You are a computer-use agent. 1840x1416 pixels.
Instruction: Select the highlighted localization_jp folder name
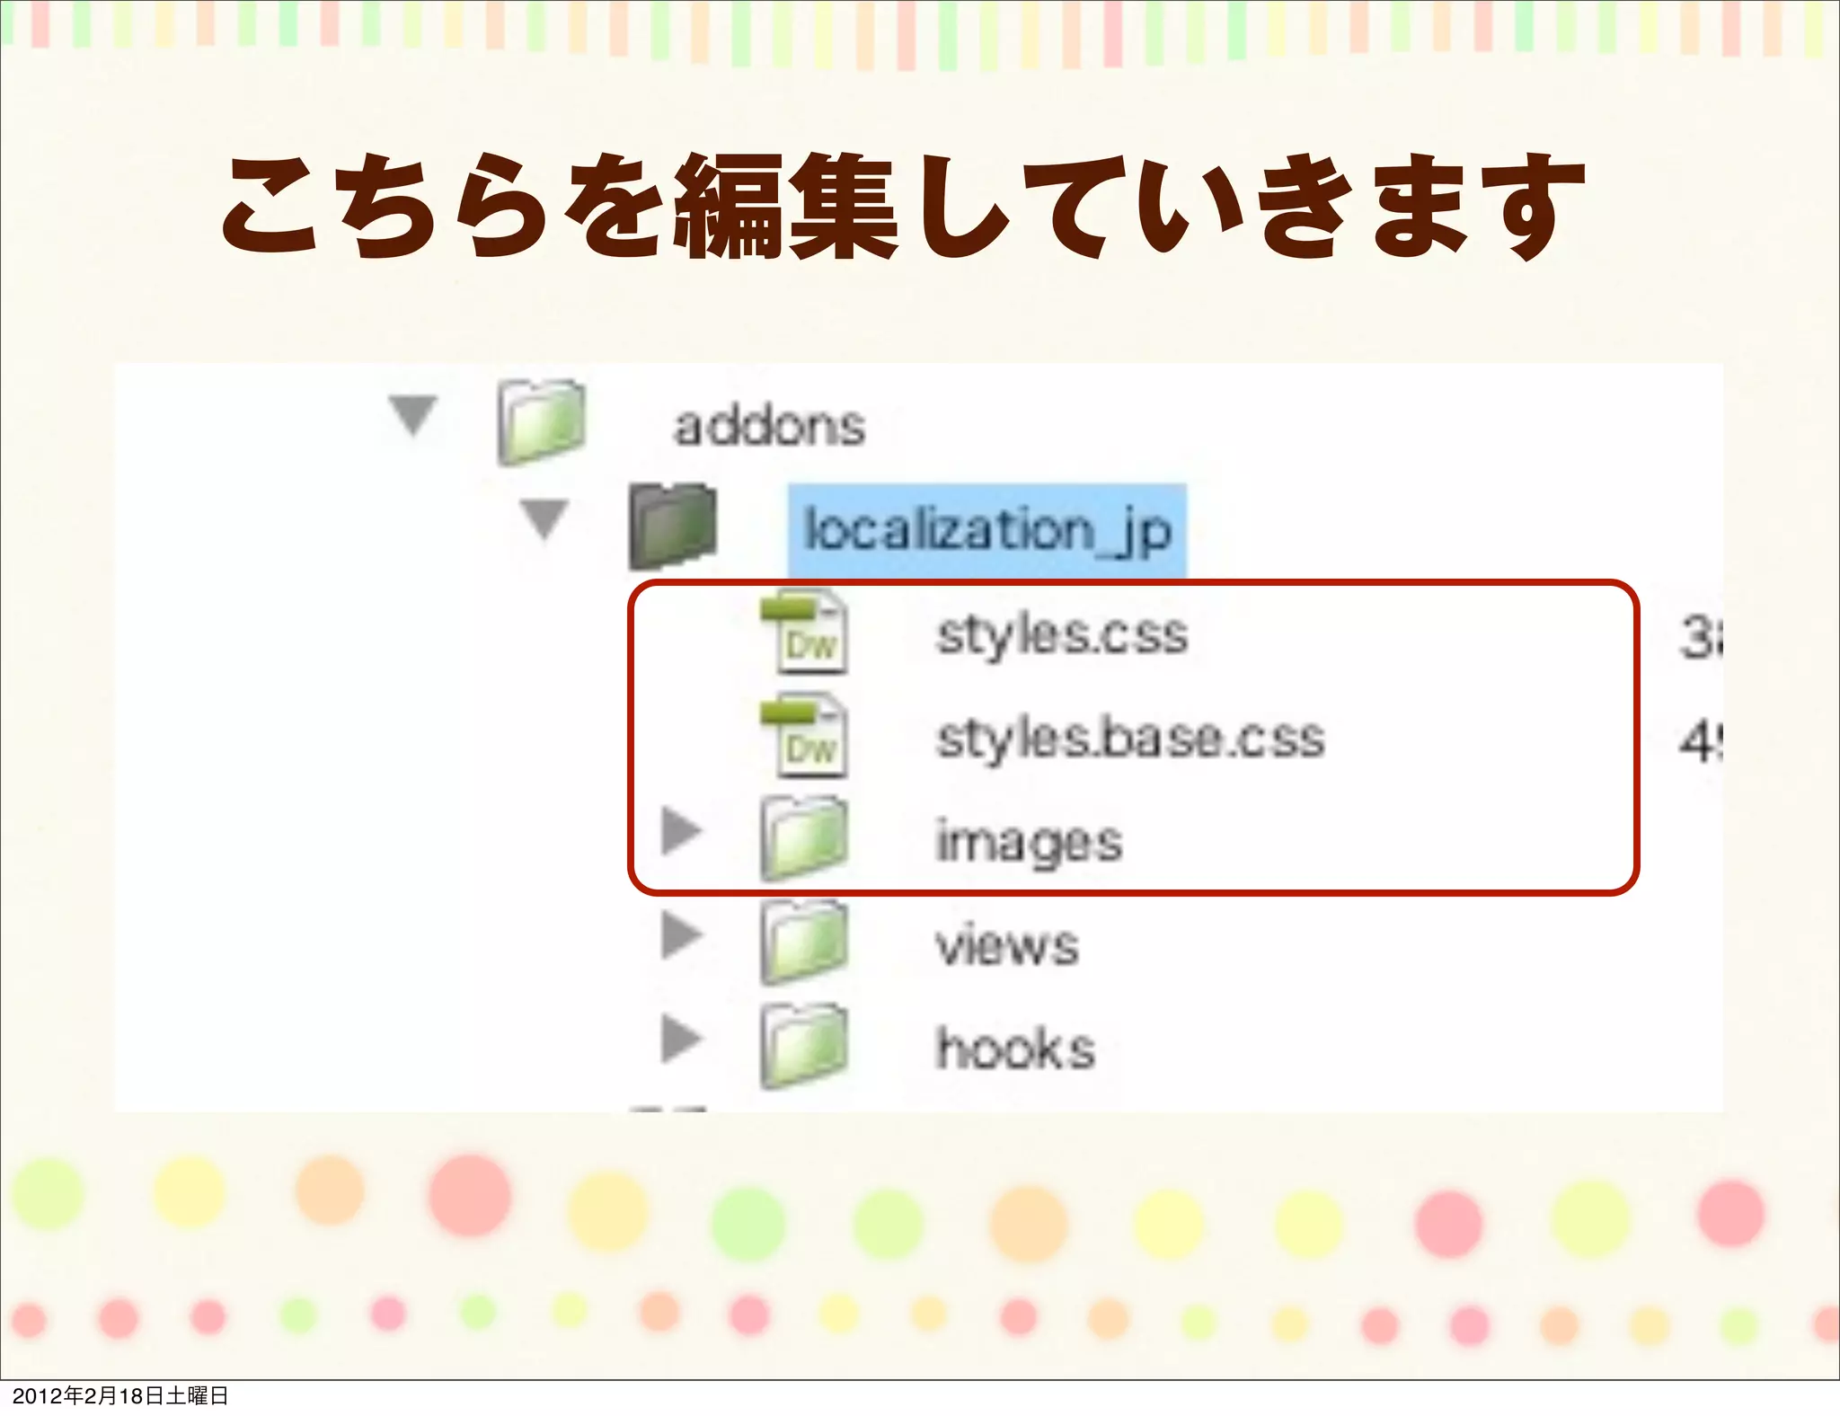pos(986,530)
